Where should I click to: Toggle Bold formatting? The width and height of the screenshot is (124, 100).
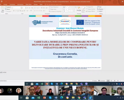coord(14,11)
